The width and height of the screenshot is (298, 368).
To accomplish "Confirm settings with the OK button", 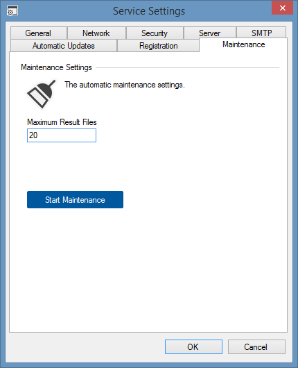I will point(193,346).
